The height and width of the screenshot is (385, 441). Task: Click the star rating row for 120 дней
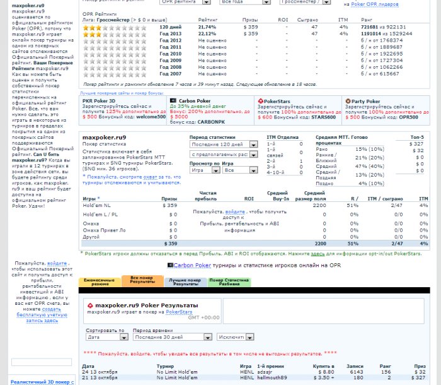pyautogui.click(x=115, y=28)
